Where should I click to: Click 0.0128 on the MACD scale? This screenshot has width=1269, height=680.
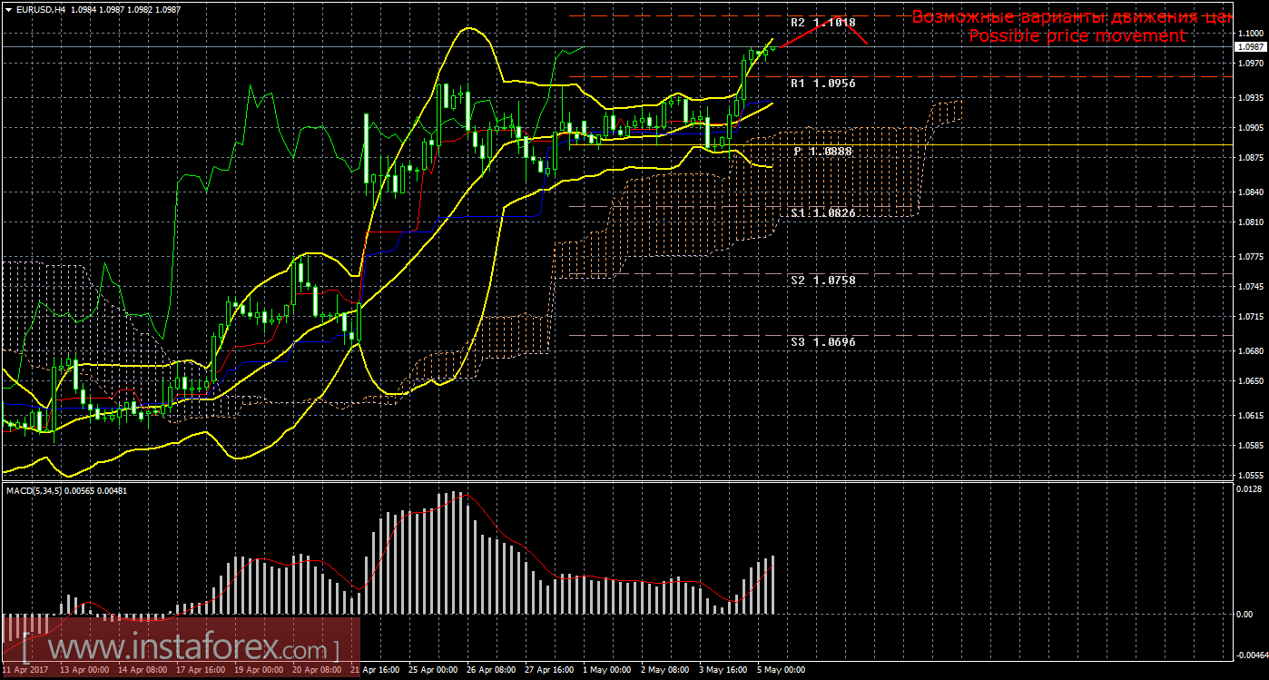pos(1249,490)
